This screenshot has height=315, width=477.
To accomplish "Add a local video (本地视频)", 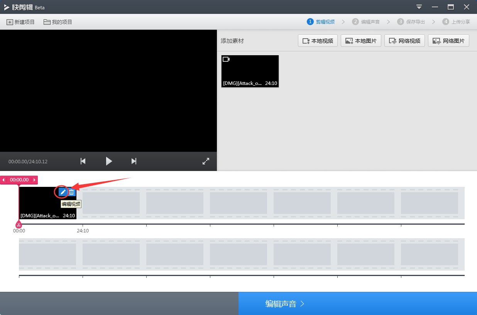I will pyautogui.click(x=318, y=41).
